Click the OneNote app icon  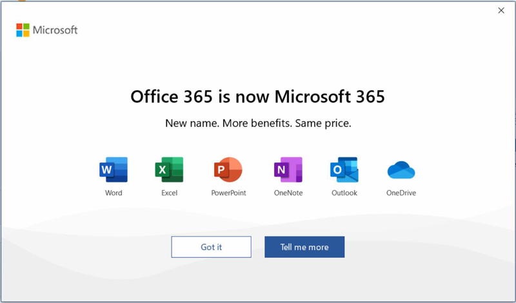pyautogui.click(x=288, y=170)
